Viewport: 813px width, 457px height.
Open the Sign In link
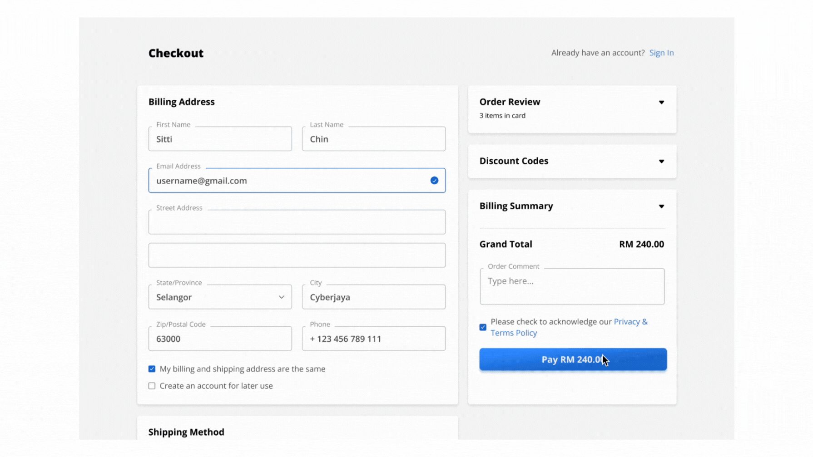pos(661,53)
